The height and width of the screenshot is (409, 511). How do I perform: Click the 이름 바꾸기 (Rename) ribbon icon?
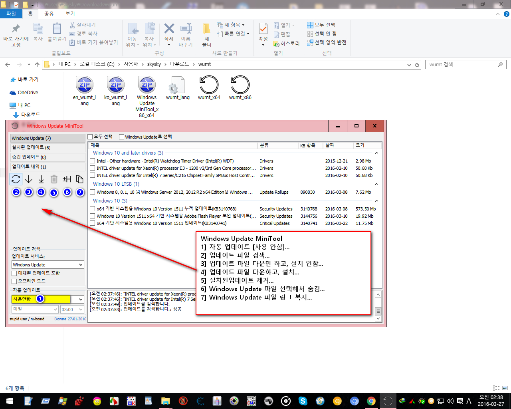pos(186,29)
